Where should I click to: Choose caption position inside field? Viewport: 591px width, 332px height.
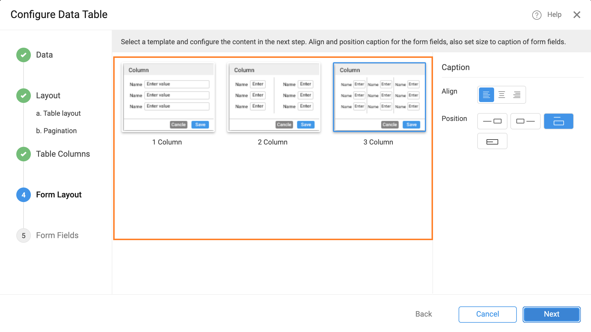coord(492,141)
